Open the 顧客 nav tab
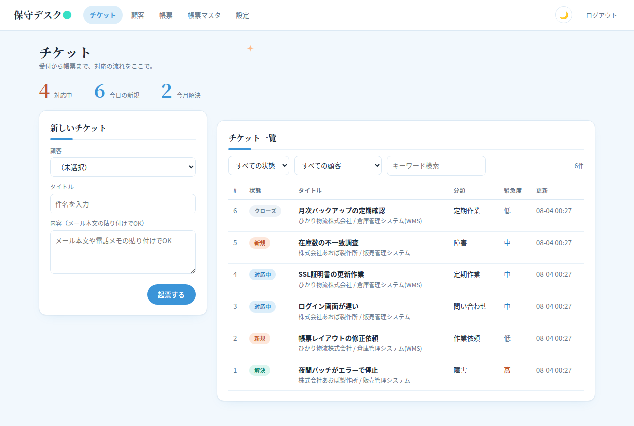The width and height of the screenshot is (634, 426). 138,15
